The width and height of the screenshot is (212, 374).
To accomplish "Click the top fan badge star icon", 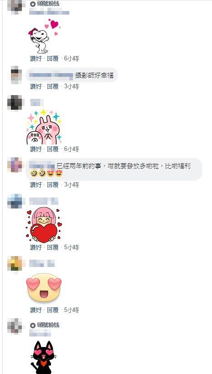I will coord(33,4).
